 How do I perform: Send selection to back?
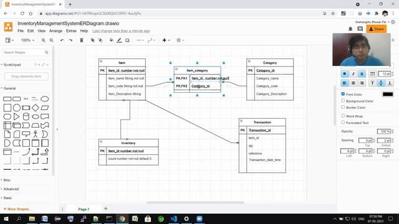[x=100, y=40]
